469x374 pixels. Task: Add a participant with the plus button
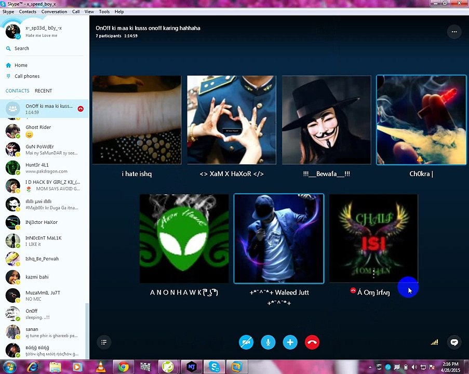[x=290, y=342]
